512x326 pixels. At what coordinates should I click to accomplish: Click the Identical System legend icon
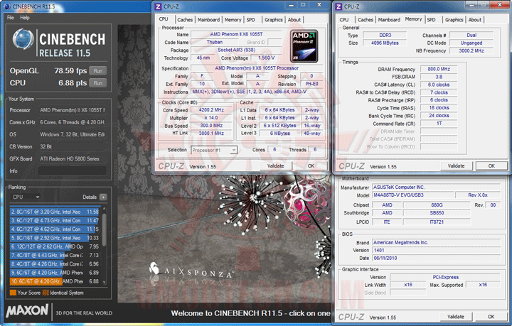tap(46, 293)
